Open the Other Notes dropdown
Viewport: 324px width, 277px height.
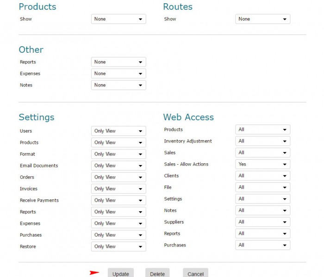point(118,85)
